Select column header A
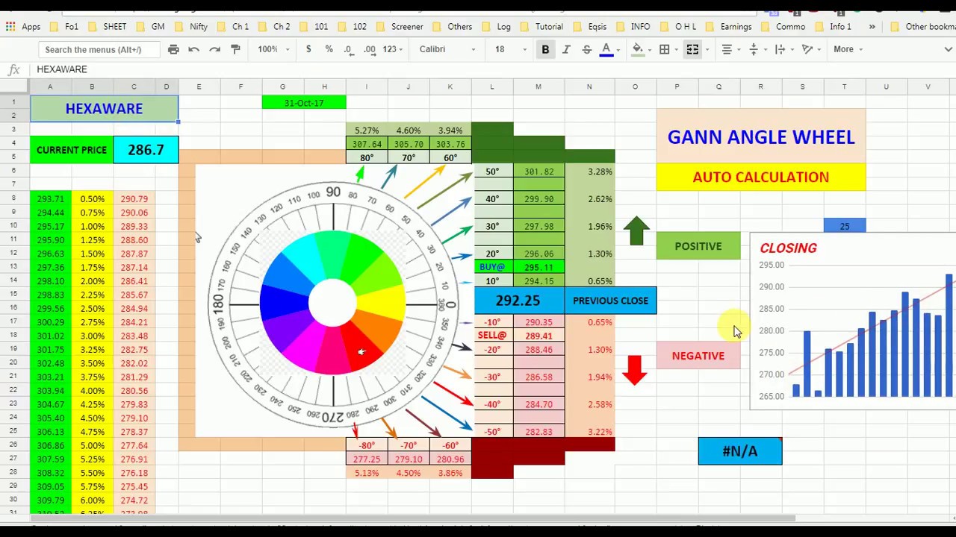956x537 pixels. [50, 87]
